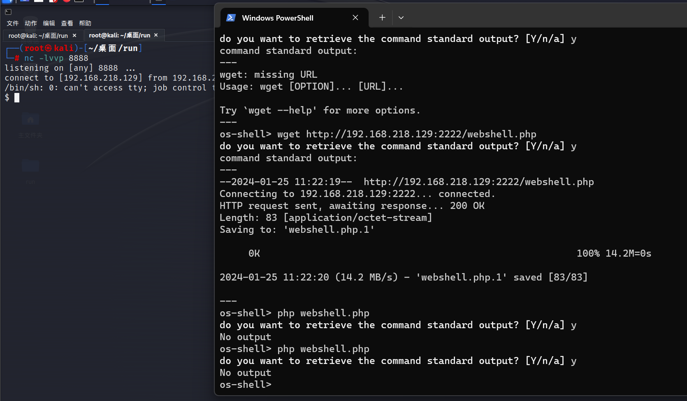
Task: Click 'Usage: wget [OPTION]... [URL]...' line
Action: (311, 86)
